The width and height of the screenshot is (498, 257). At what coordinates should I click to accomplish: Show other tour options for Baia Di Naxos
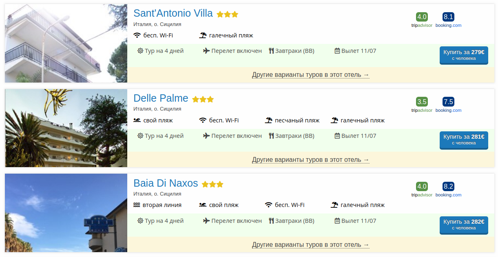[311, 245]
